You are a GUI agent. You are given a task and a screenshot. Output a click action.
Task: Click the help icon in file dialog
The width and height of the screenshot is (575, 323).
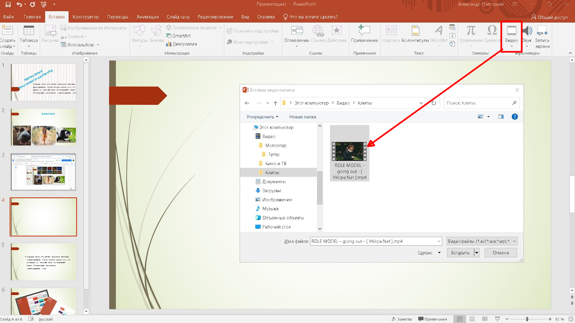515,117
